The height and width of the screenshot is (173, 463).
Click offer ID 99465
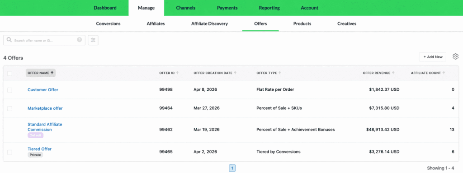pyautogui.click(x=166, y=152)
